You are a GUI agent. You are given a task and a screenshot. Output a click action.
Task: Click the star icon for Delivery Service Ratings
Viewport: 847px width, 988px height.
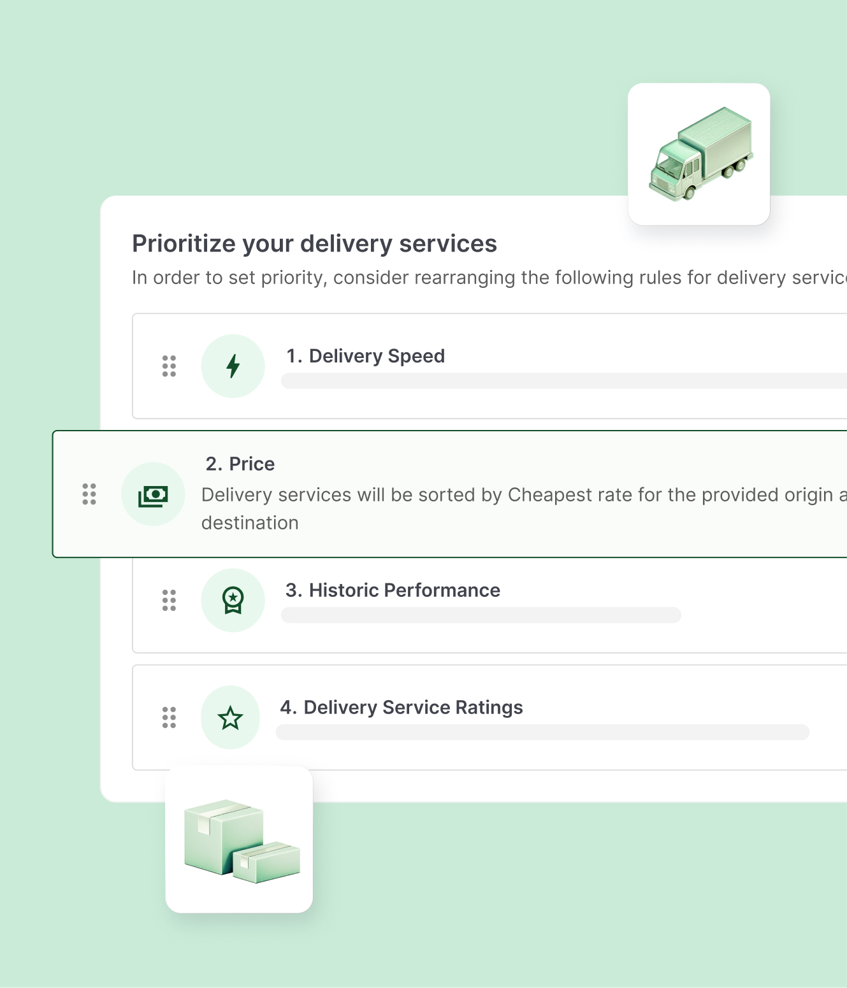231,717
